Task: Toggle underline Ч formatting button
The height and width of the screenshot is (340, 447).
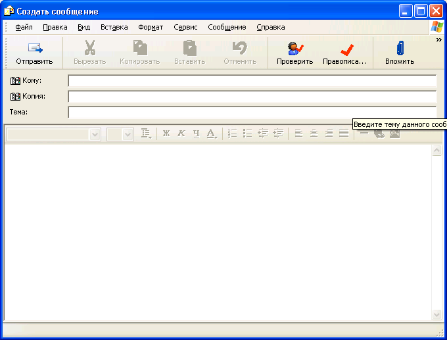Action: (196, 134)
